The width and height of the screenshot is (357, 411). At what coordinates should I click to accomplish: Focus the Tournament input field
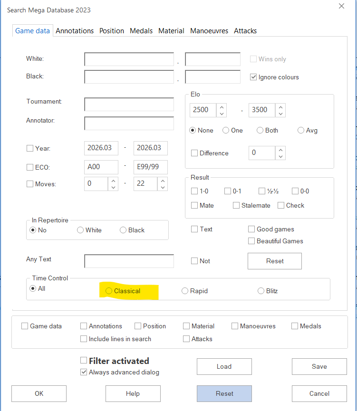[x=129, y=105]
